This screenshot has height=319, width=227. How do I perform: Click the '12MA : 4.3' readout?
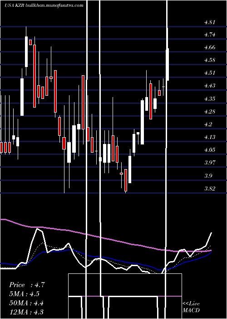click(26, 312)
